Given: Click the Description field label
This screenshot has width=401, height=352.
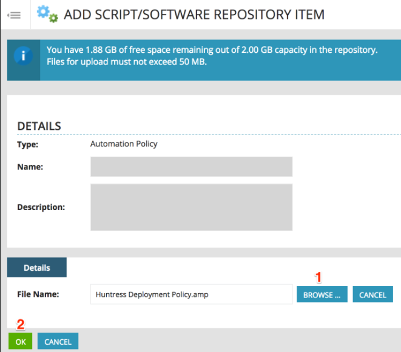Looking at the screenshot, I should click(41, 207).
